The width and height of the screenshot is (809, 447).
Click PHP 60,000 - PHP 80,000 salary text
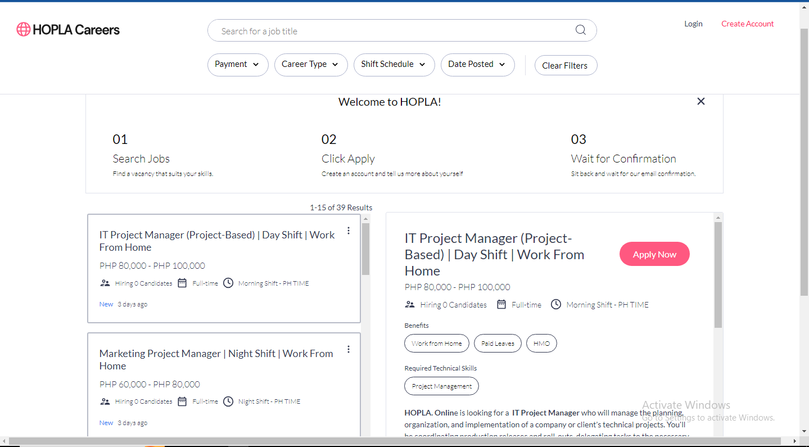pos(150,384)
